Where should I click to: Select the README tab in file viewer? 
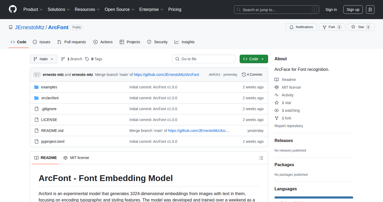tap(45, 158)
